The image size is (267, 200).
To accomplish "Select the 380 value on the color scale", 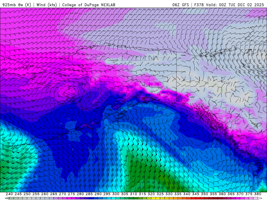I will 258,194.
